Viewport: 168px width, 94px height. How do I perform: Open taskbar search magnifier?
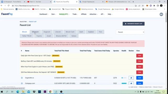click(x=7, y=92)
